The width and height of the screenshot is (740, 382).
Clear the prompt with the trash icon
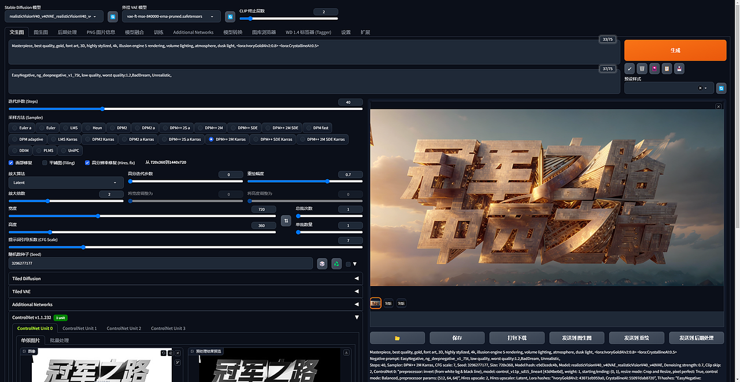[642, 68]
